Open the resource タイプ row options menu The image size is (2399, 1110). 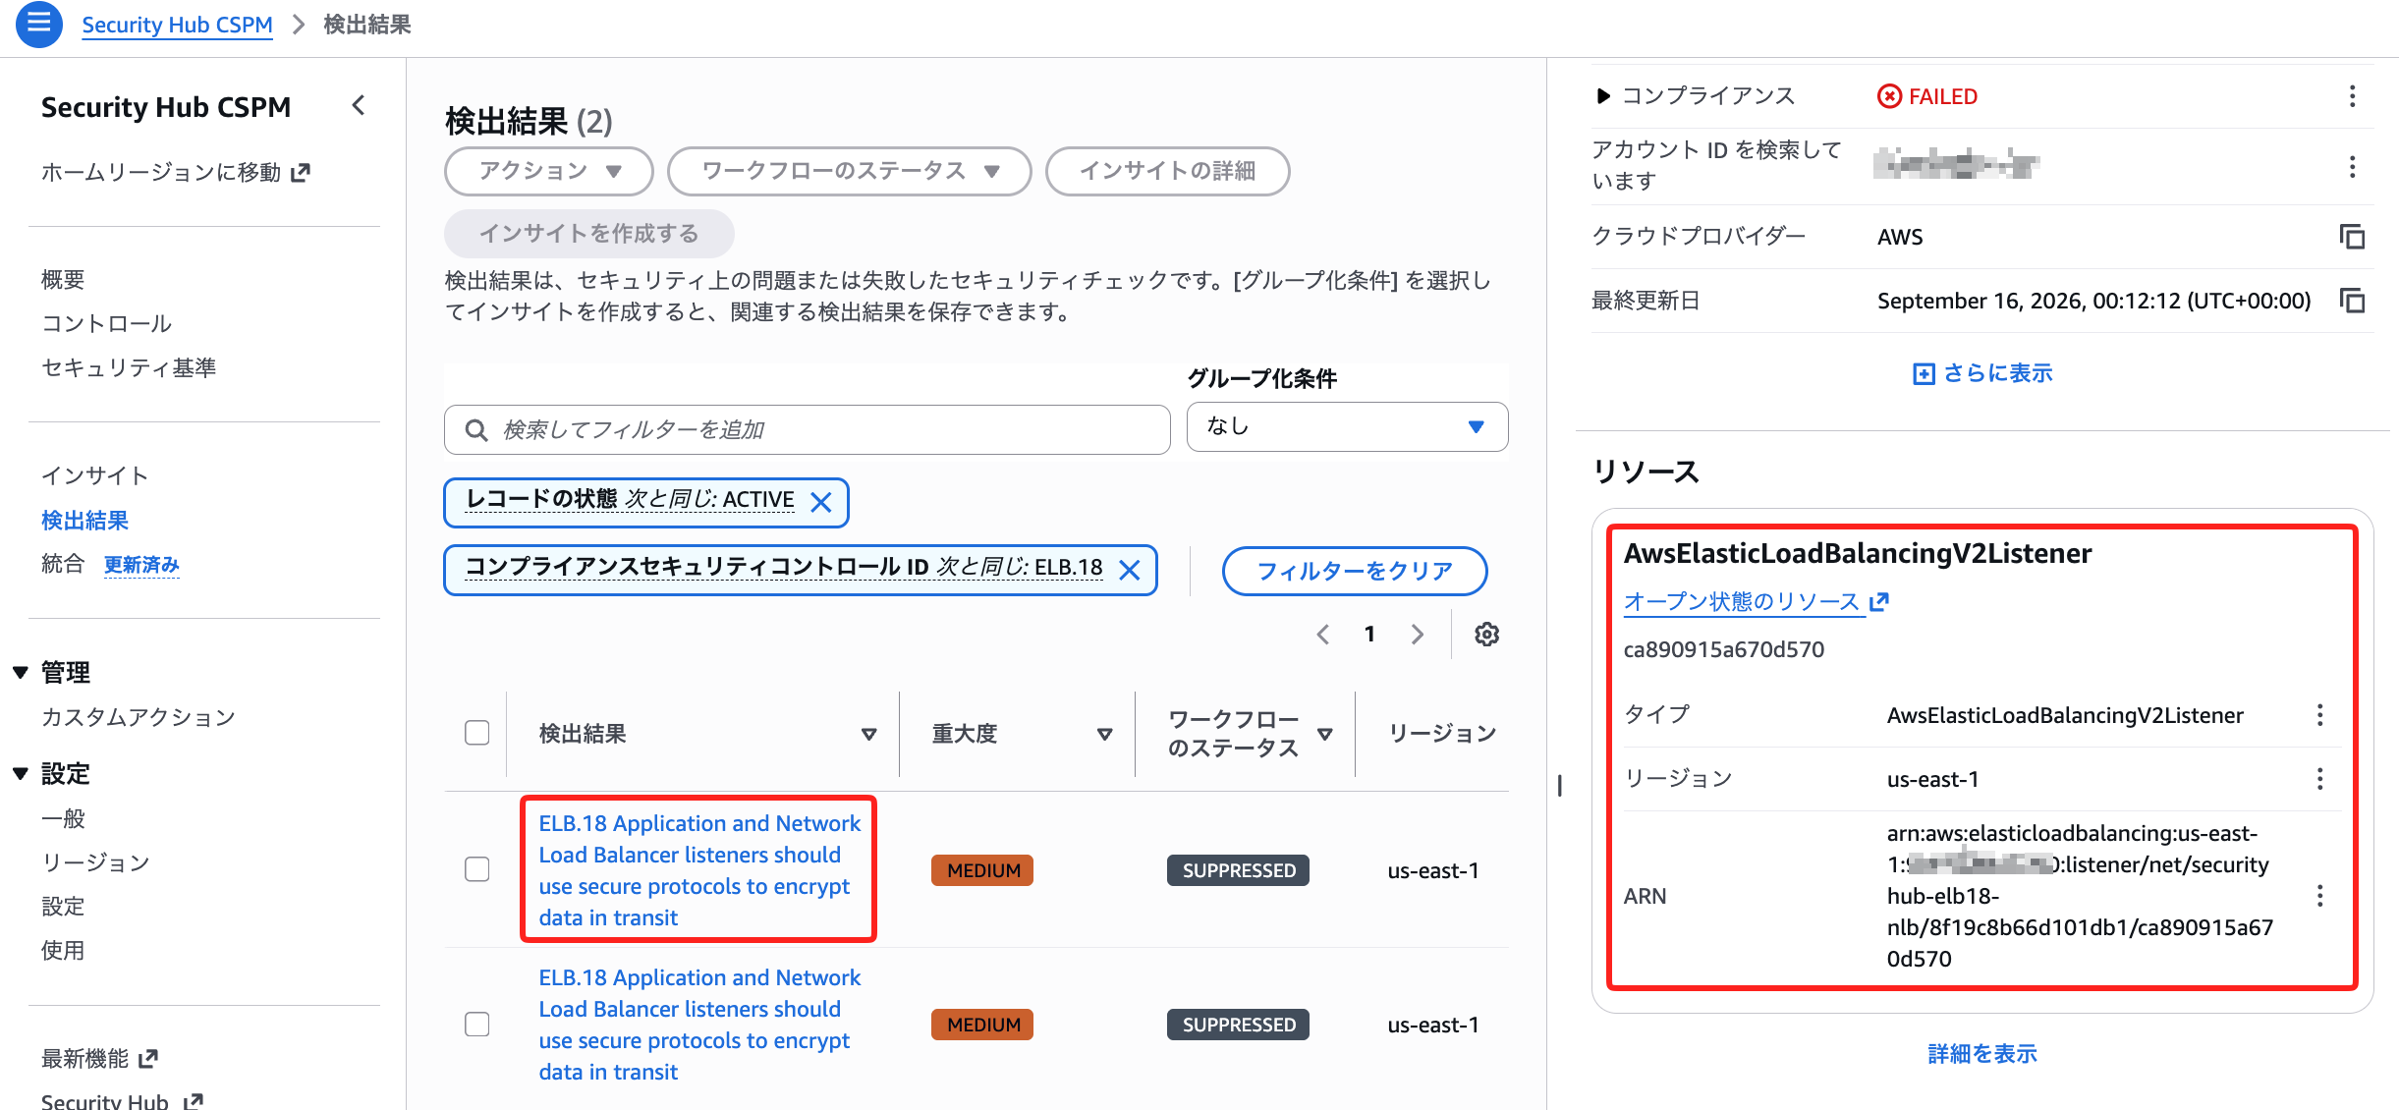click(2320, 715)
